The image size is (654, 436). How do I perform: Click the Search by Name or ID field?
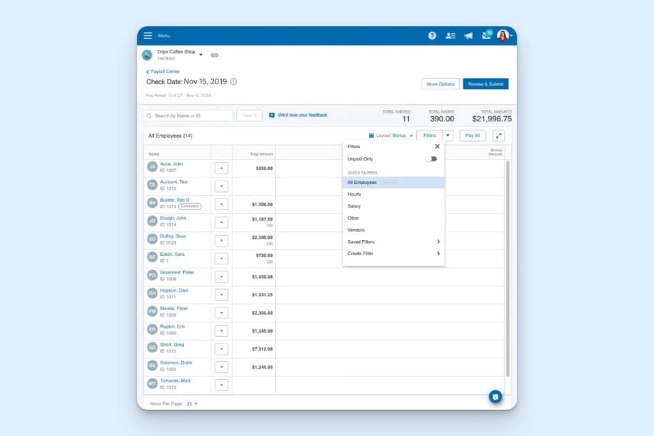pyautogui.click(x=188, y=116)
